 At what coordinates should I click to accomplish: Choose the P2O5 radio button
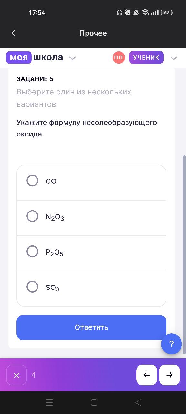click(x=32, y=251)
